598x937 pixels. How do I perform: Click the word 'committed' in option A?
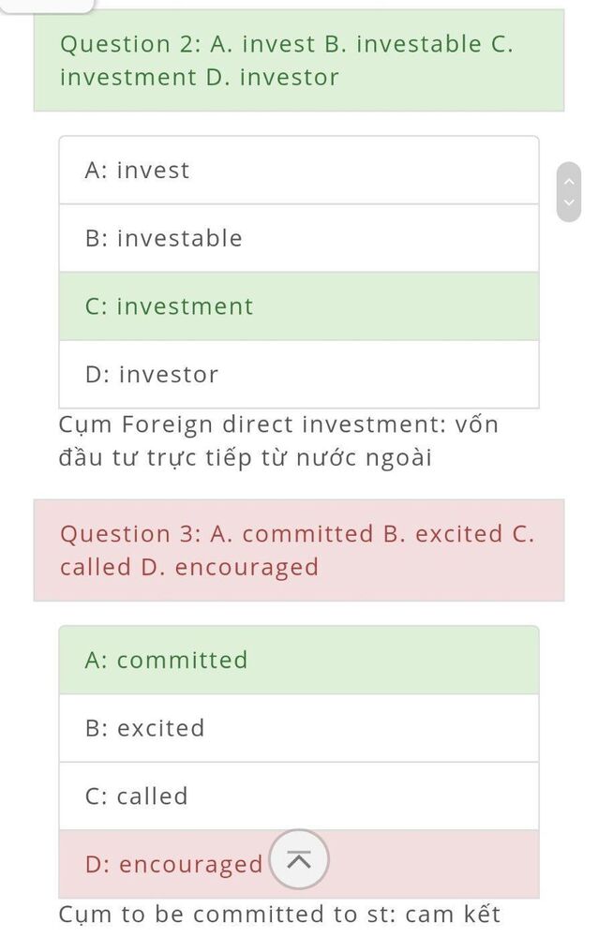[x=182, y=661]
